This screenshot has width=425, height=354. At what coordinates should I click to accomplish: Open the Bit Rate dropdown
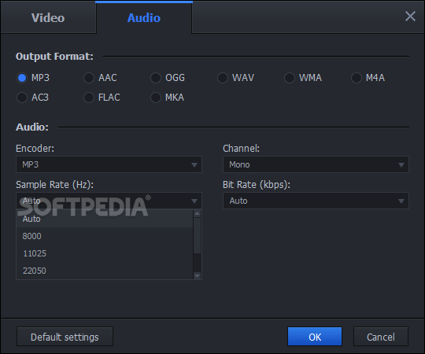point(316,201)
